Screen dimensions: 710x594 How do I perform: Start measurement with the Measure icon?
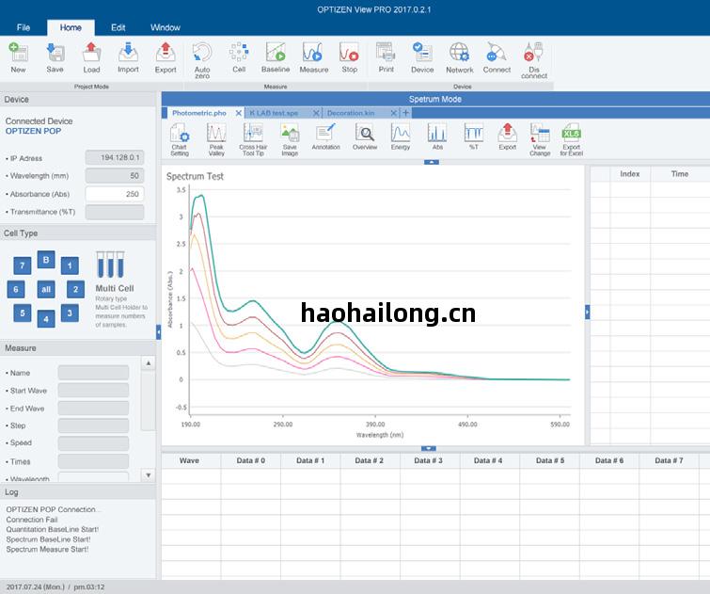pyautogui.click(x=313, y=57)
